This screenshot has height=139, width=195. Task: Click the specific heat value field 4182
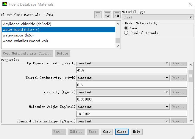point(132,70)
